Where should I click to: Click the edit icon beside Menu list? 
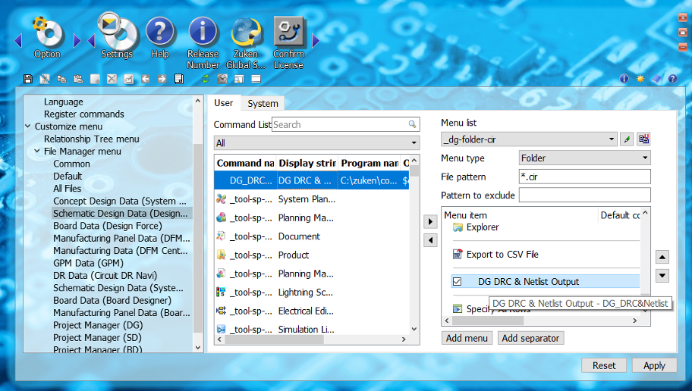[x=627, y=139]
